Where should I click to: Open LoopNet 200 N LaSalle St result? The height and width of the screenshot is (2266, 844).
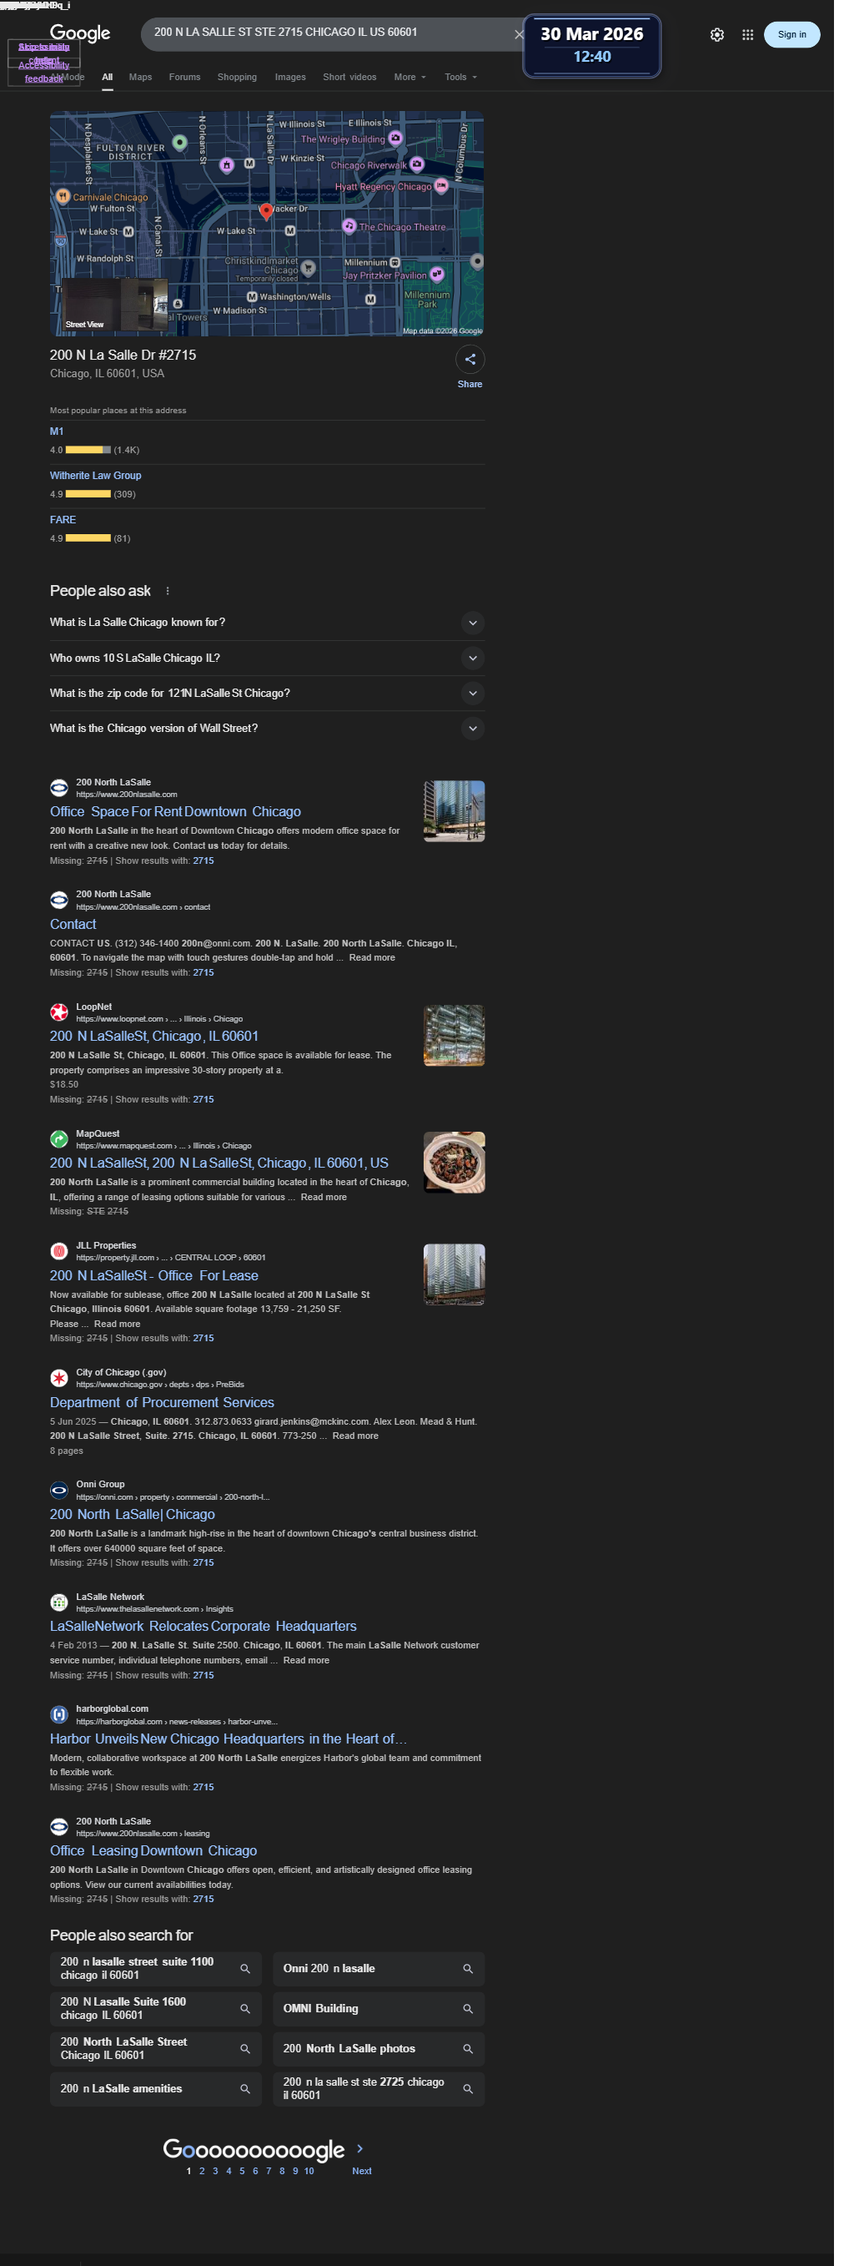point(153,1037)
